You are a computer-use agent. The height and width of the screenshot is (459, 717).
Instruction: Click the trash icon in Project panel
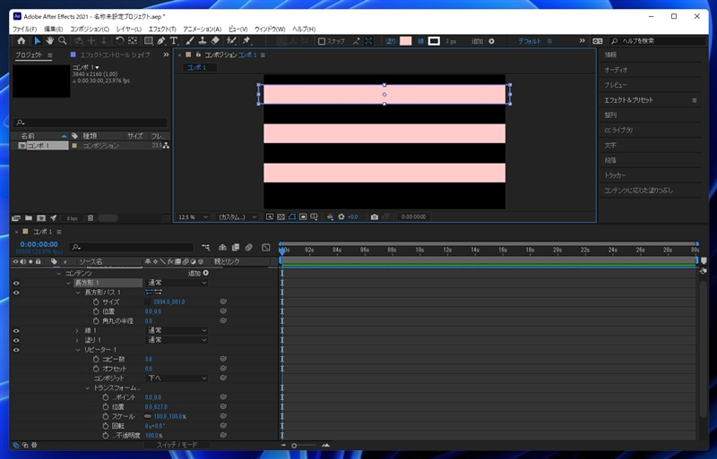[x=90, y=217]
